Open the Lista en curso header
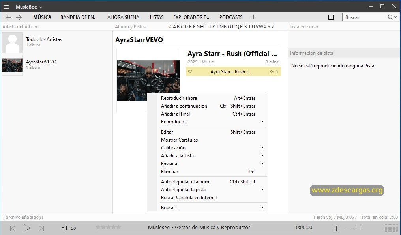Viewport: 401px width, 235px height. pyautogui.click(x=304, y=26)
